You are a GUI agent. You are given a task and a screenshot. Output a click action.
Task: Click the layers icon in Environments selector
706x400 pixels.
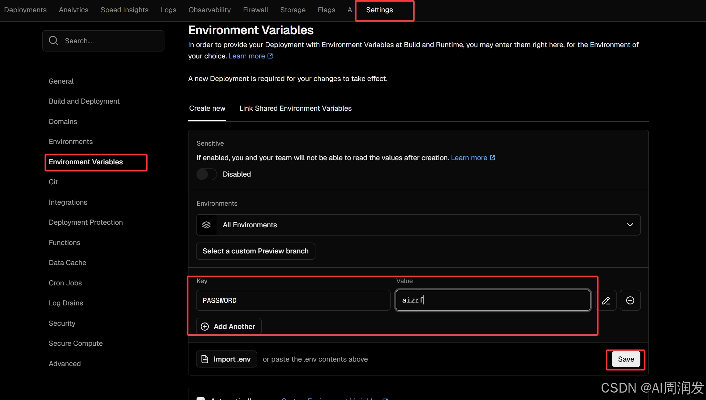click(x=206, y=225)
